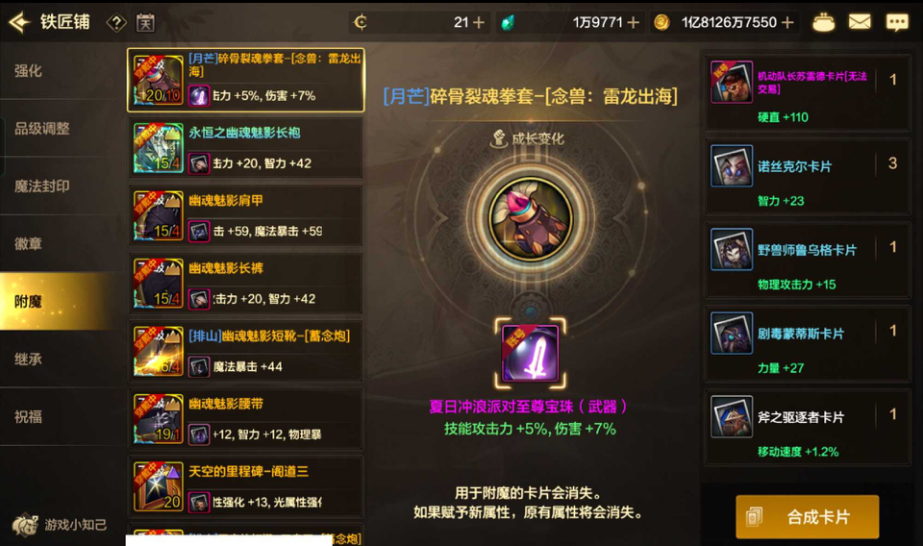Choose the 斧之驱逐者卡片 card

point(808,427)
